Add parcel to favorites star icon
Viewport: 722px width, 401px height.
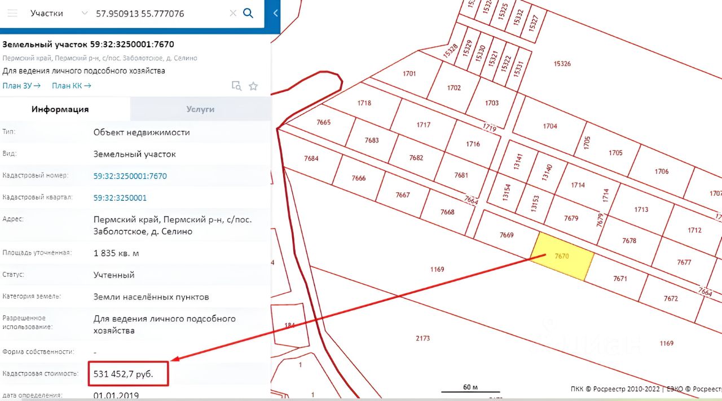253,86
